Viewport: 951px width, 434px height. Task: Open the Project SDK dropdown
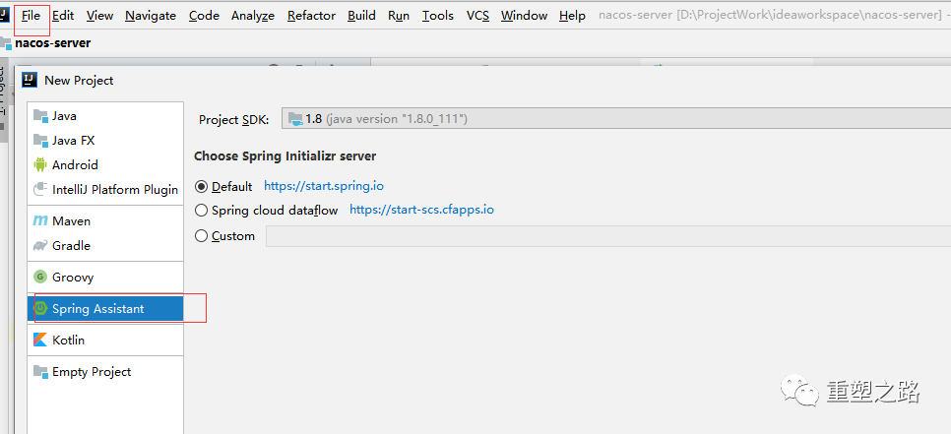tap(615, 119)
